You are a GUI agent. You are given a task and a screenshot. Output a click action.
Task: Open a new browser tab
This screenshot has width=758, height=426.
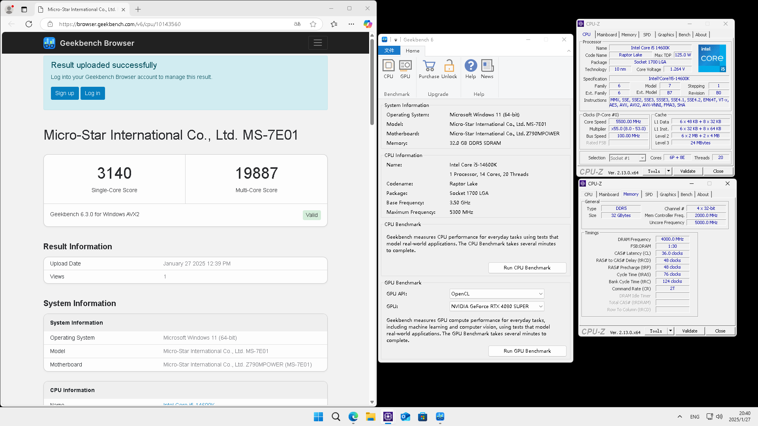pyautogui.click(x=138, y=9)
